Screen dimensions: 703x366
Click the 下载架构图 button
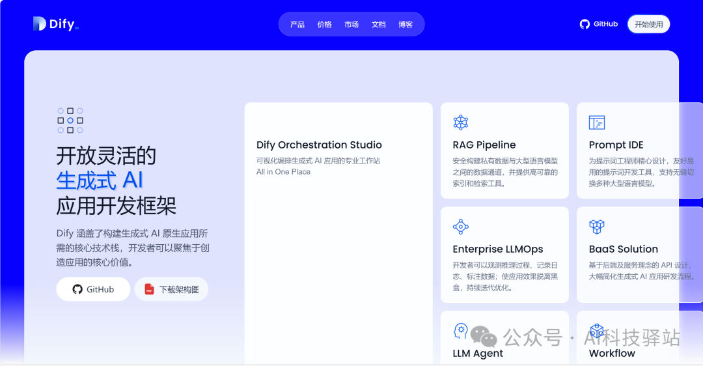tap(171, 289)
